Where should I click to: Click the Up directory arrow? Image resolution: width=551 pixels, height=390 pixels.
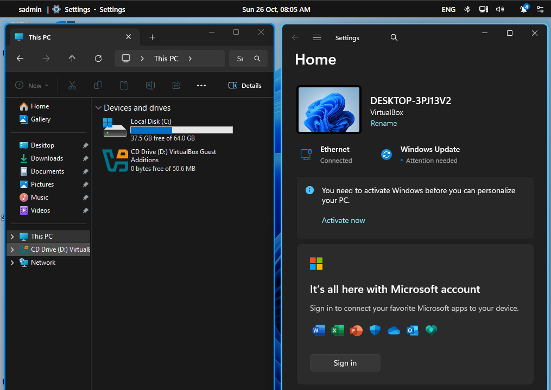pyautogui.click(x=72, y=59)
